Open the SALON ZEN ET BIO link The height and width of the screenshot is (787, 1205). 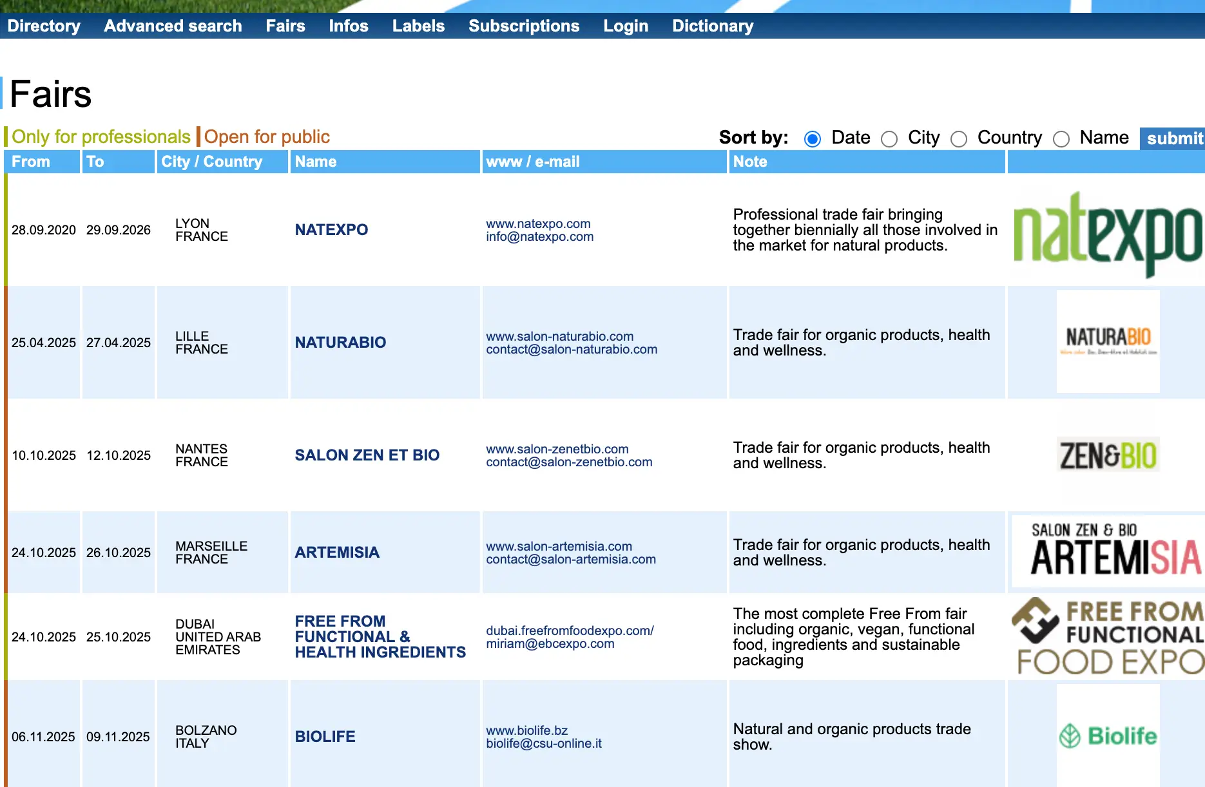tap(367, 455)
